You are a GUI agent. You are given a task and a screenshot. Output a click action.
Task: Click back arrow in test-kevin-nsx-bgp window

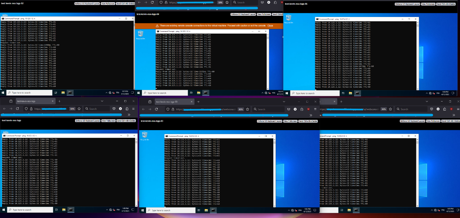(4, 109)
